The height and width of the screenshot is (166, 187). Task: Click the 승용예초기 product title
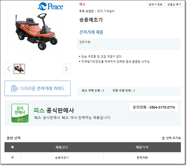pyautogui.click(x=91, y=20)
